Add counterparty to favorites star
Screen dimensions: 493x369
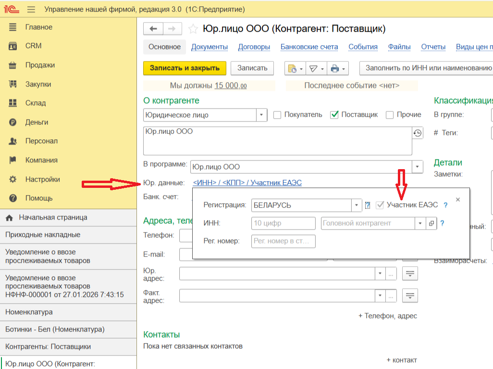(x=193, y=29)
